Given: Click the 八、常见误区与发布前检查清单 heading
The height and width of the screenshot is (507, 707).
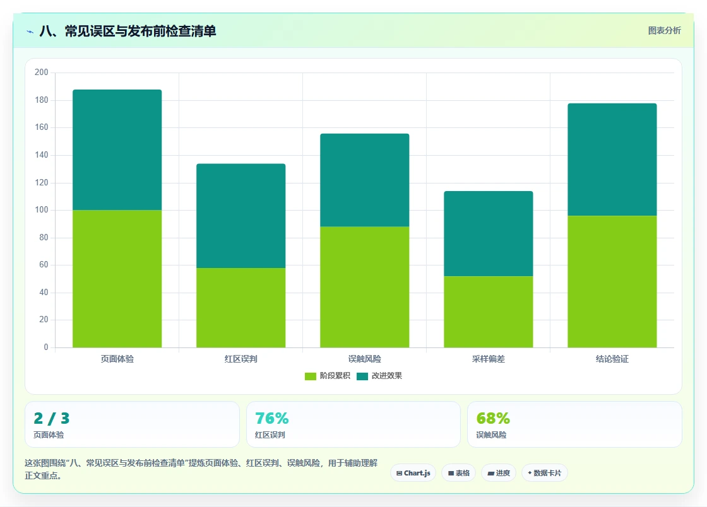Looking at the screenshot, I should point(128,31).
